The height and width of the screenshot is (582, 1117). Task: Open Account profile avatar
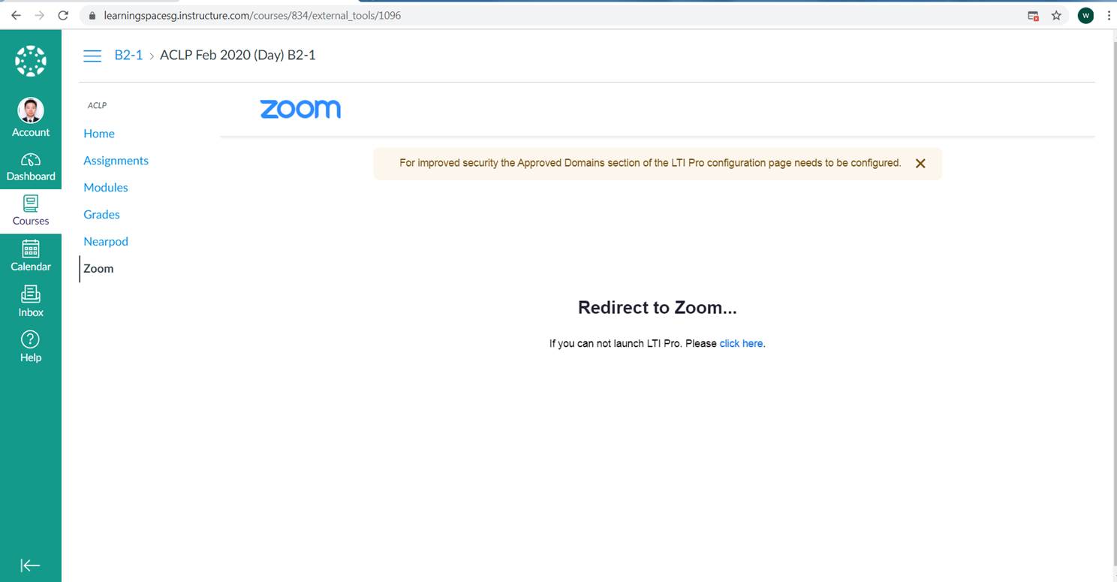coord(31,111)
